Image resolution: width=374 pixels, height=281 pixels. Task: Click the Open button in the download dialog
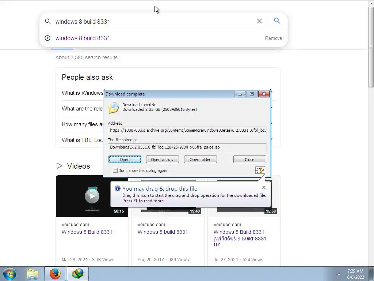tap(125, 160)
